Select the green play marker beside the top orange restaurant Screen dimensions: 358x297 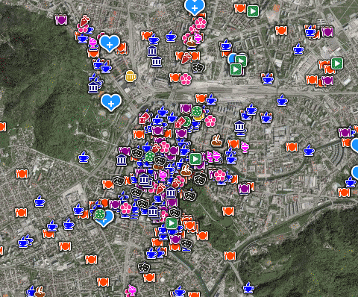pyautogui.click(x=253, y=11)
